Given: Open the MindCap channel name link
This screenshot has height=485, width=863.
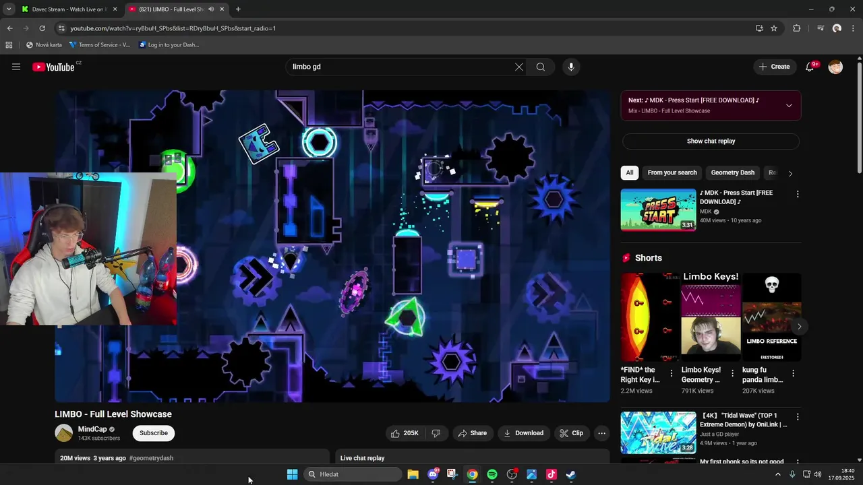Looking at the screenshot, I should 92,429.
